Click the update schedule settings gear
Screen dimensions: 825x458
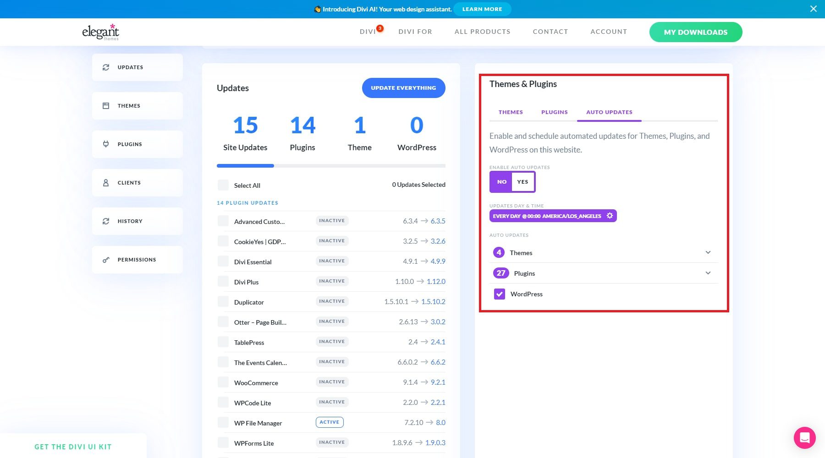click(x=610, y=215)
